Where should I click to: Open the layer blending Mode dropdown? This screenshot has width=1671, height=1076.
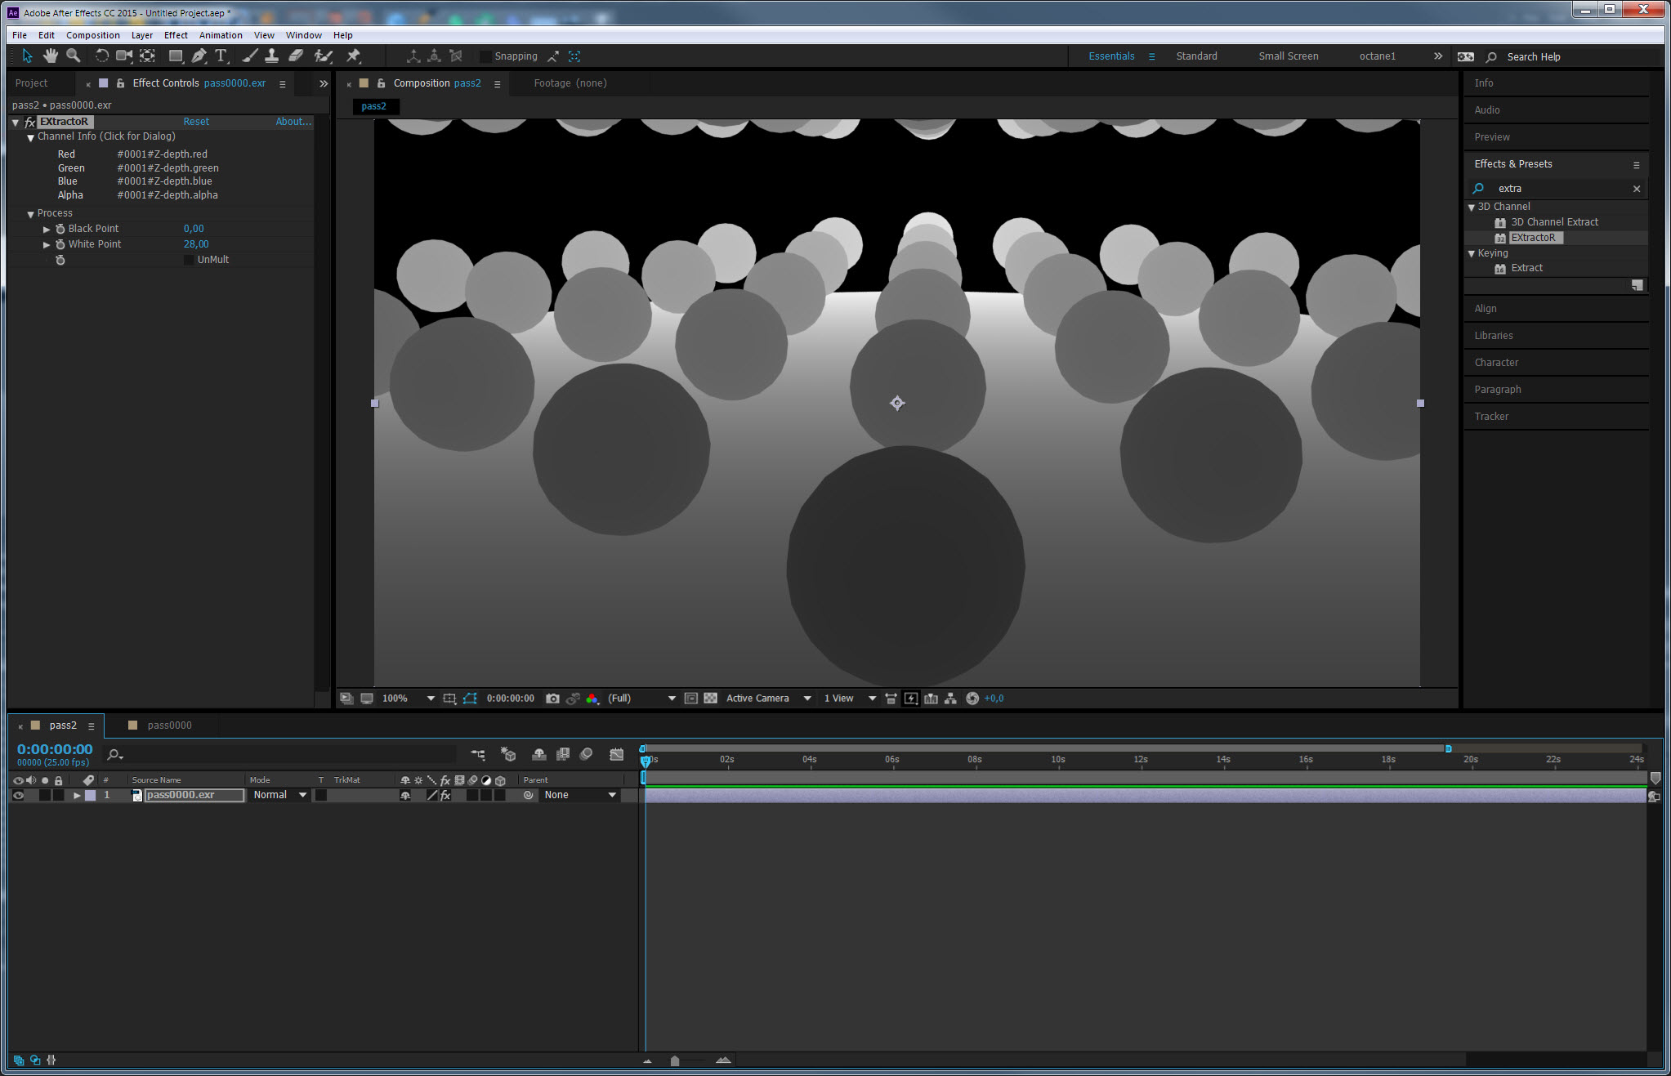[x=279, y=795]
